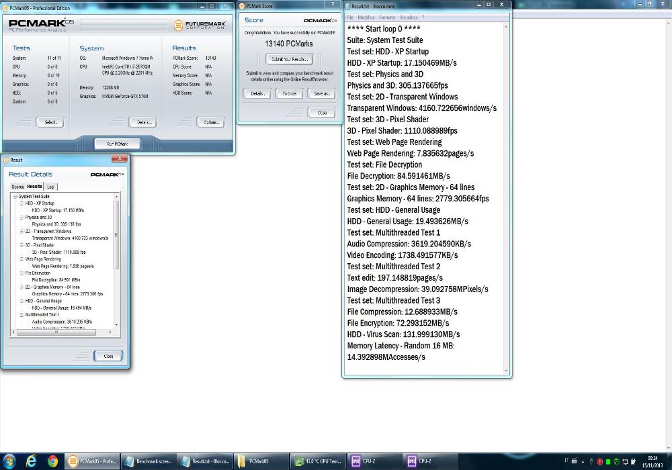The width and height of the screenshot is (672, 470).
Task: Open the Log tab
Action: 50,187
